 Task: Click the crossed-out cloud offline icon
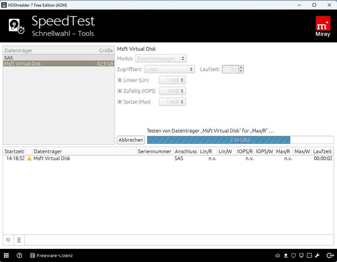point(277,255)
